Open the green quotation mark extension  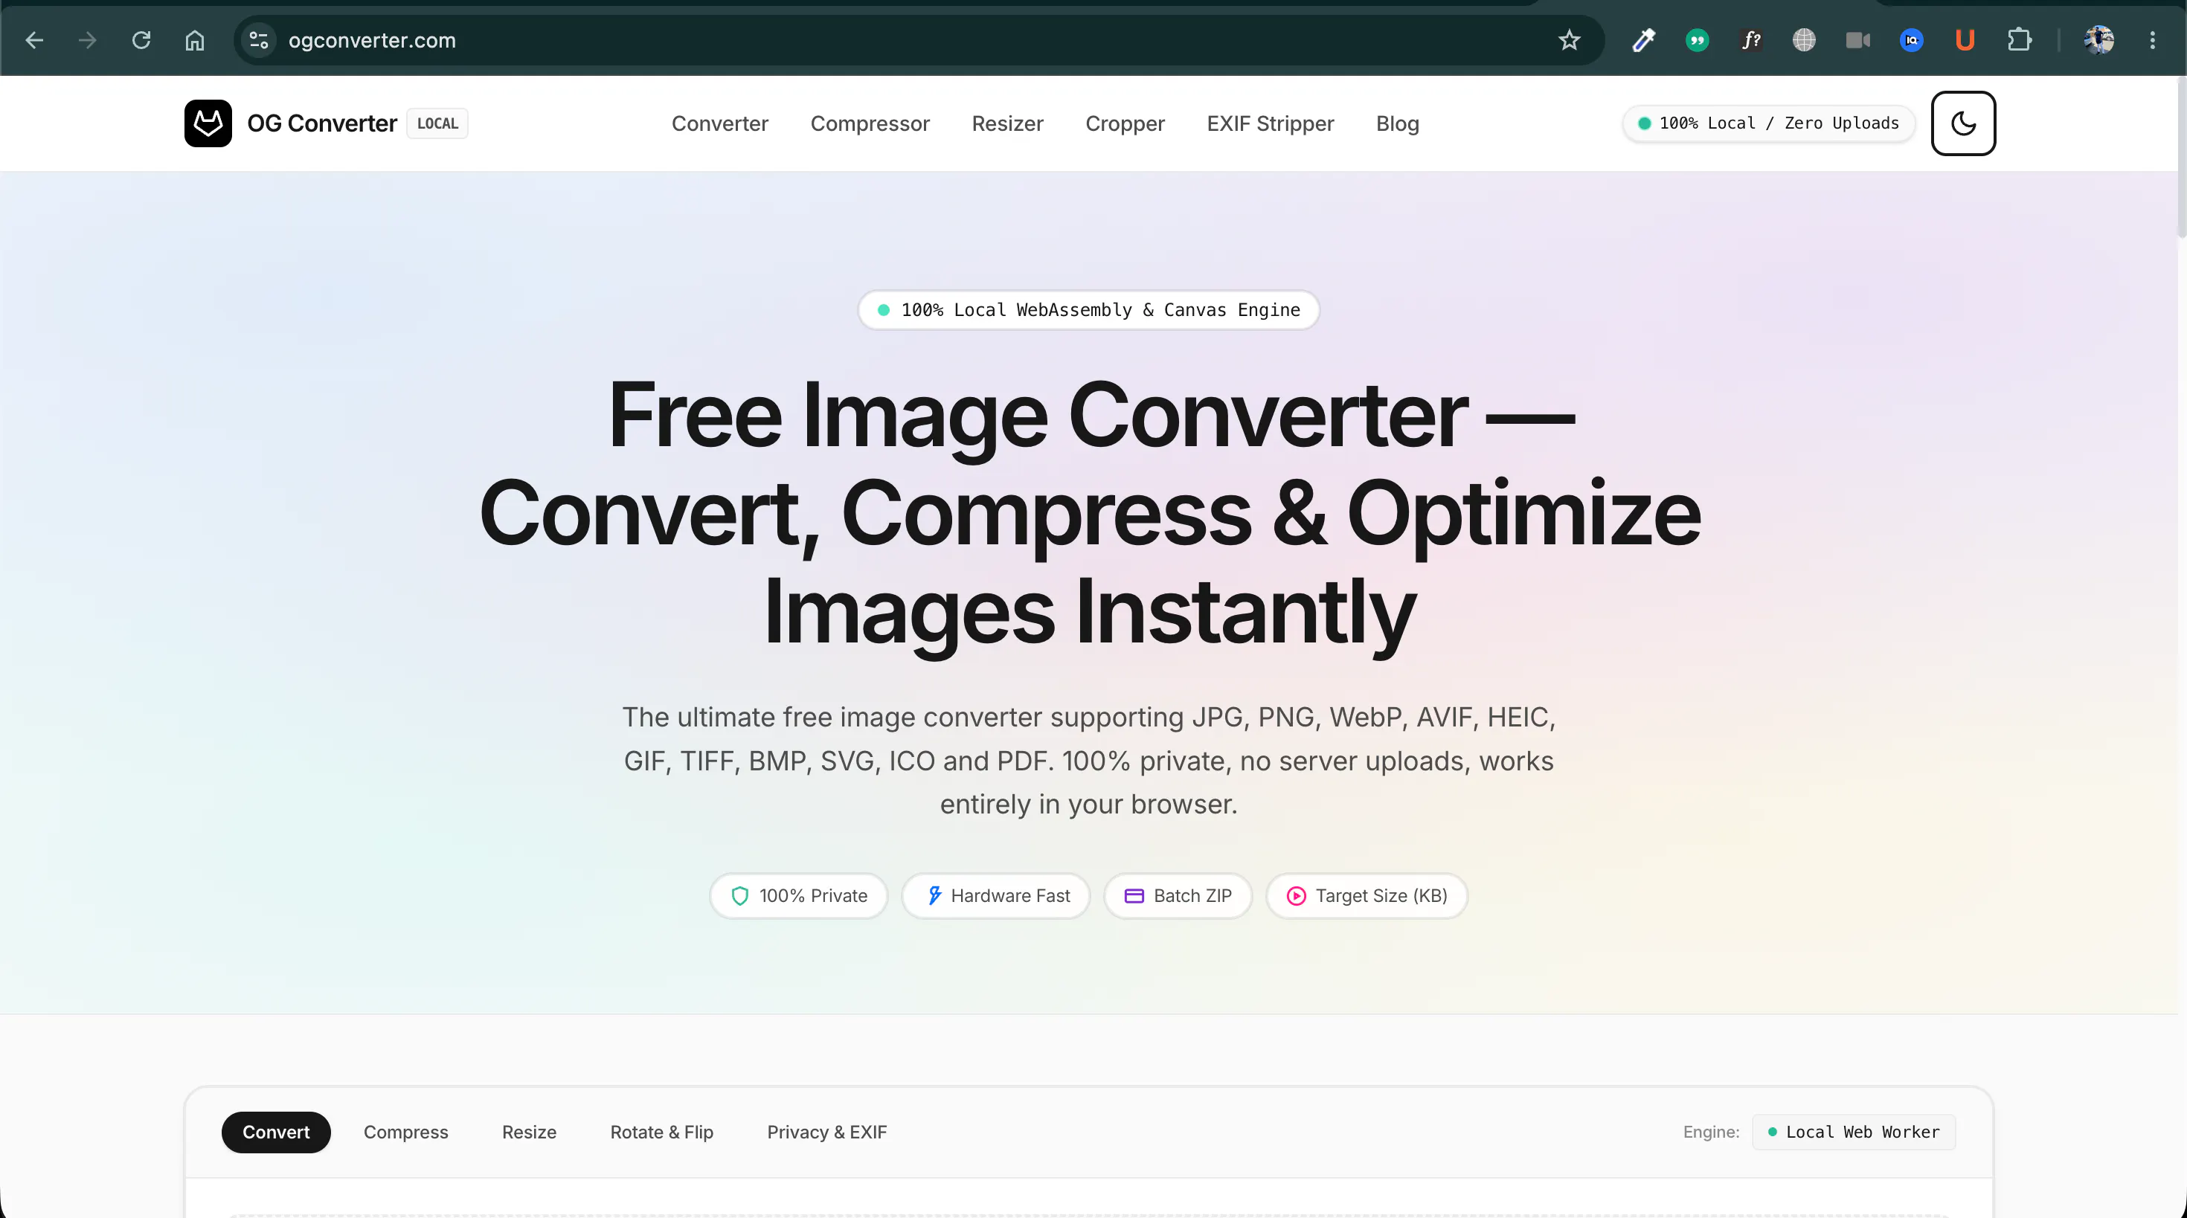(1697, 40)
